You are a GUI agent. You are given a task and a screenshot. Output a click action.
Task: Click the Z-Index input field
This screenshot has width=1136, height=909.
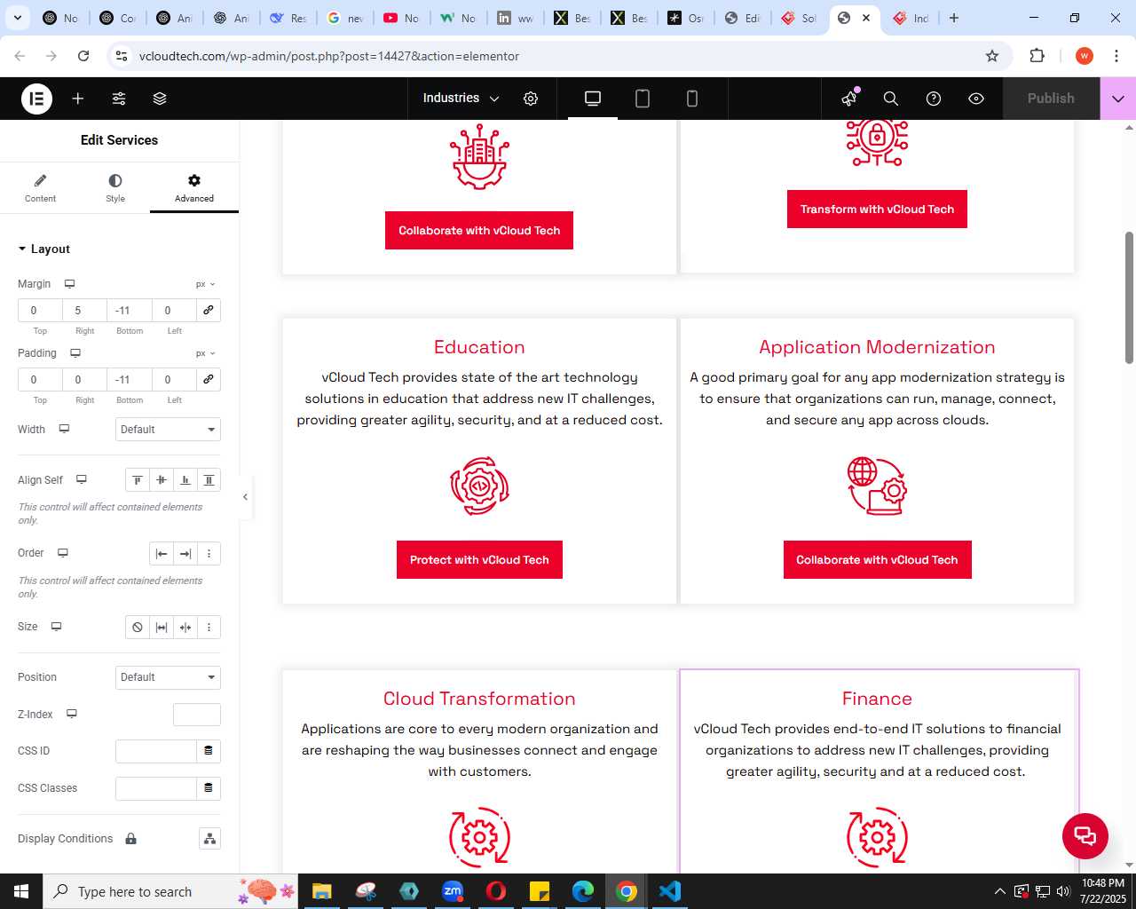pyautogui.click(x=197, y=715)
